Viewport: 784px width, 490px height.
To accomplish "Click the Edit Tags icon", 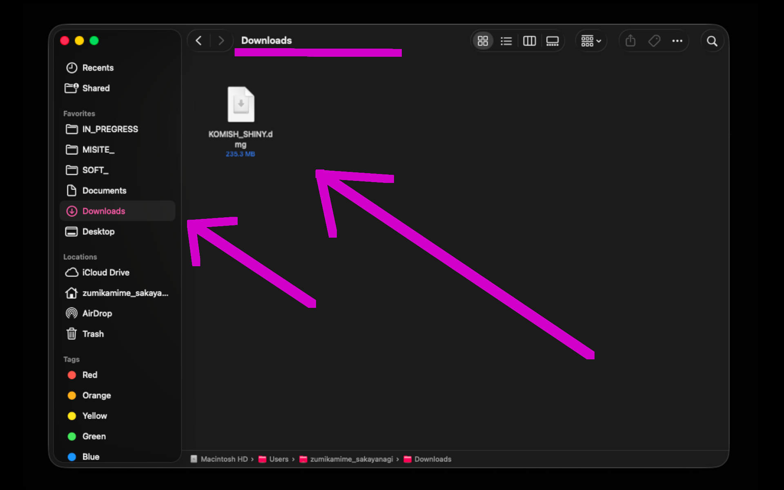I will tap(654, 41).
